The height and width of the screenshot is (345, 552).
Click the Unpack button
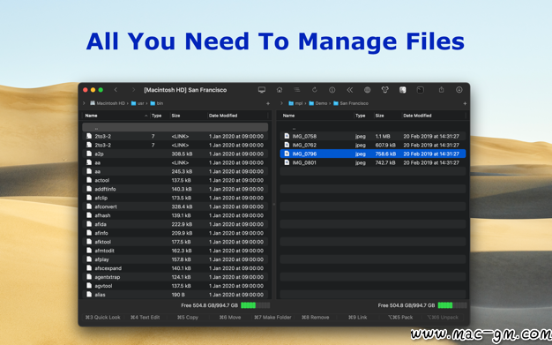pos(443,317)
